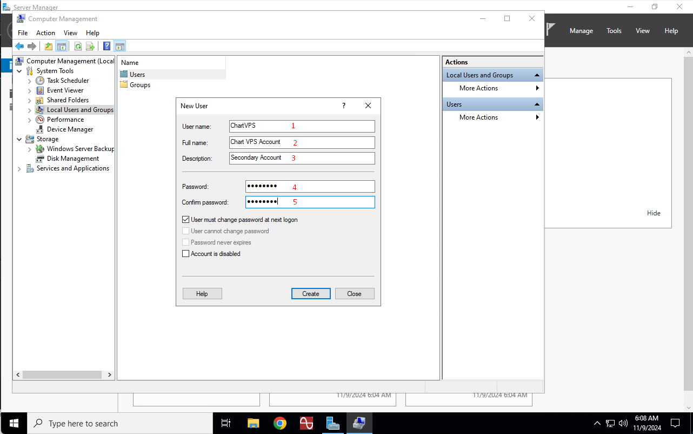This screenshot has height=434, width=693.
Task: Collapse the Local Users and Groups actions section
Action: (537, 75)
